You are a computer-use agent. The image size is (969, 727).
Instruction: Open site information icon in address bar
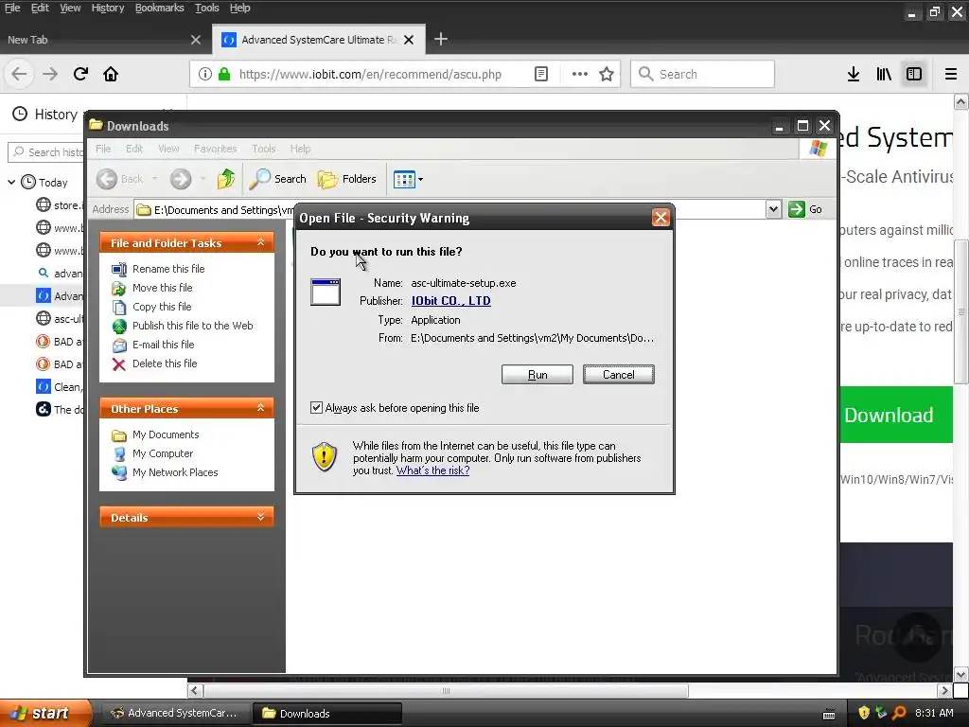(205, 74)
